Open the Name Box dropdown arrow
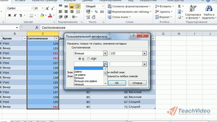 coord(17,28)
